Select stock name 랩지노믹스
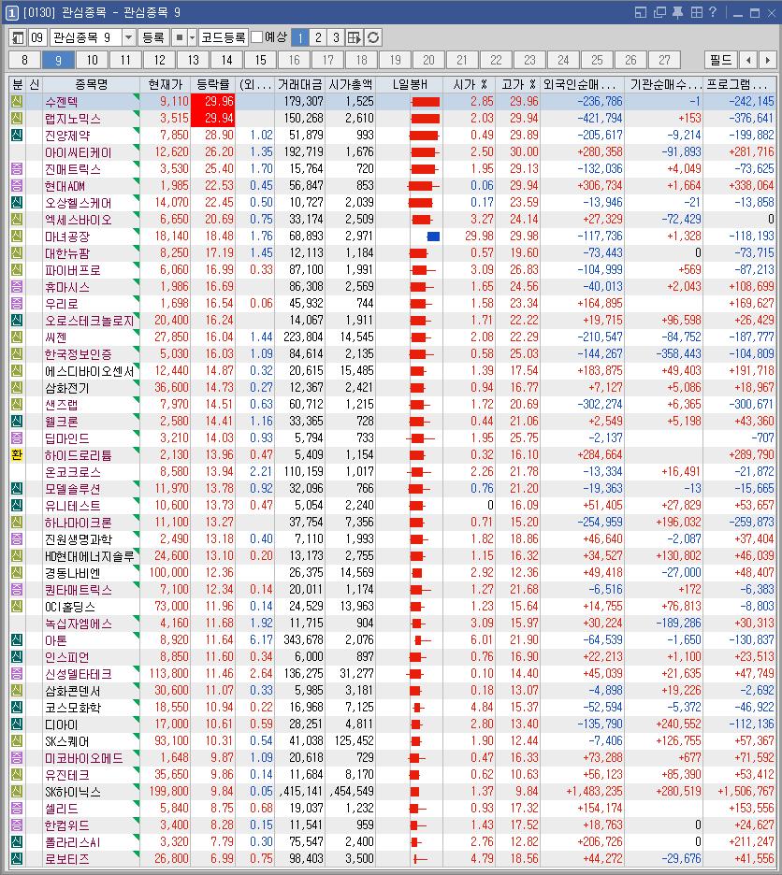Screen dimensions: 782x875 (x=73, y=119)
